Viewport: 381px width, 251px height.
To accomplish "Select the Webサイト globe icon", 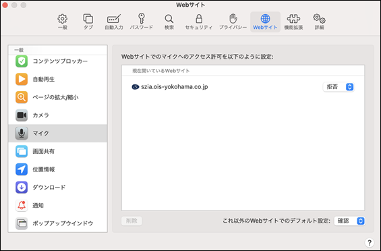I will [x=265, y=19].
